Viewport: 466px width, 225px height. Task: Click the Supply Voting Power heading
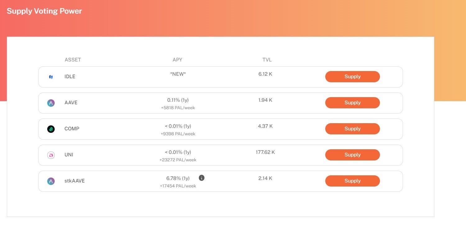pos(44,11)
